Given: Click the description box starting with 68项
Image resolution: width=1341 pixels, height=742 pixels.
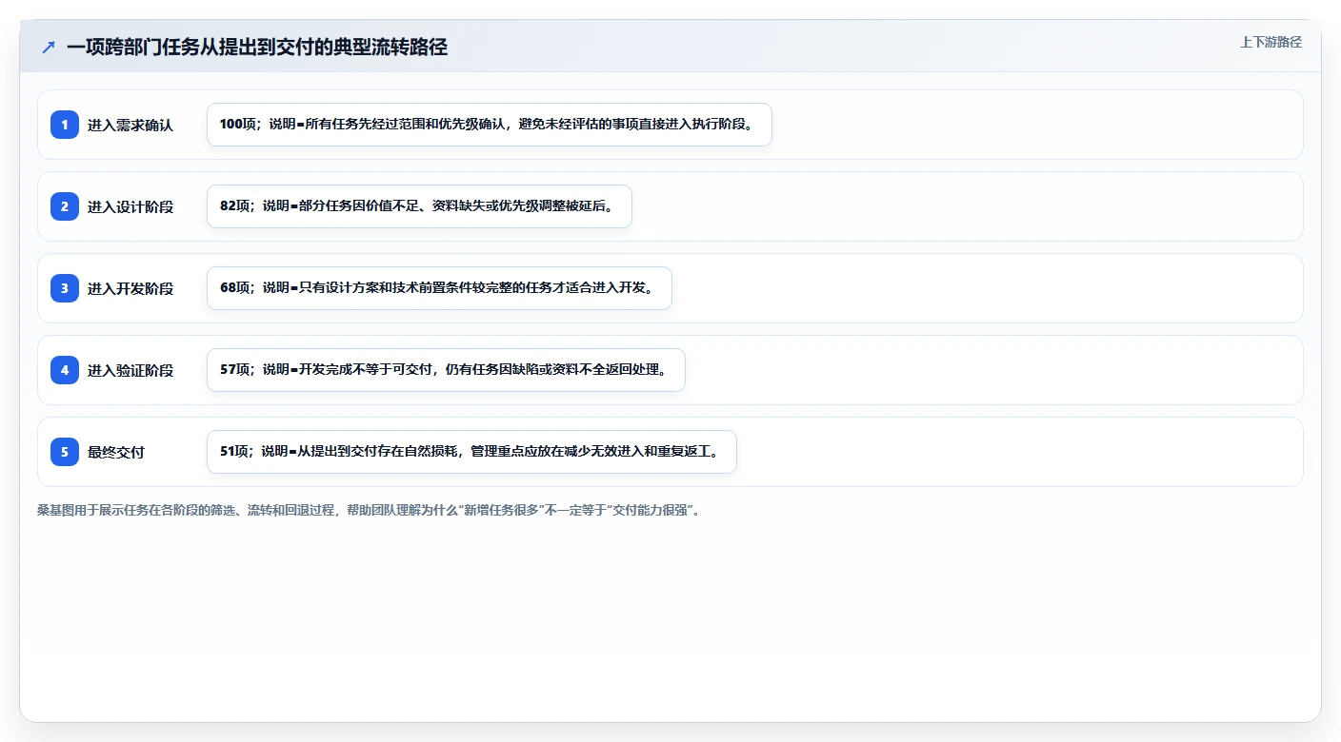Looking at the screenshot, I should point(439,288).
